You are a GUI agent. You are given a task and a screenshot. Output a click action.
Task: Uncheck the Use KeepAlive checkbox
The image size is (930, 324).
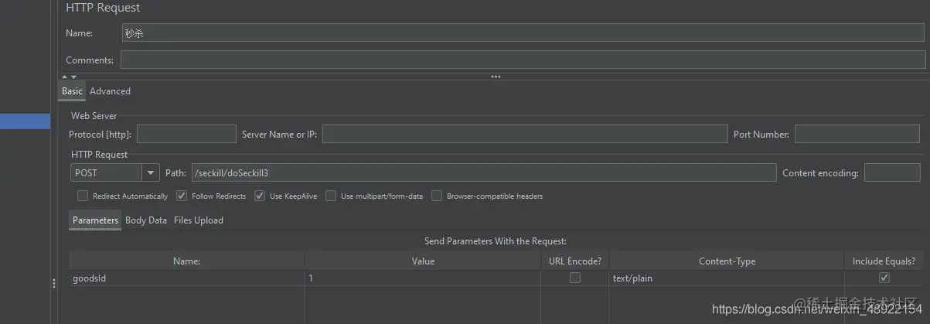click(x=260, y=196)
